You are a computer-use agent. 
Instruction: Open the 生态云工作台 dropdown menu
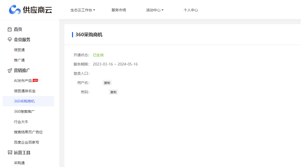(83, 10)
